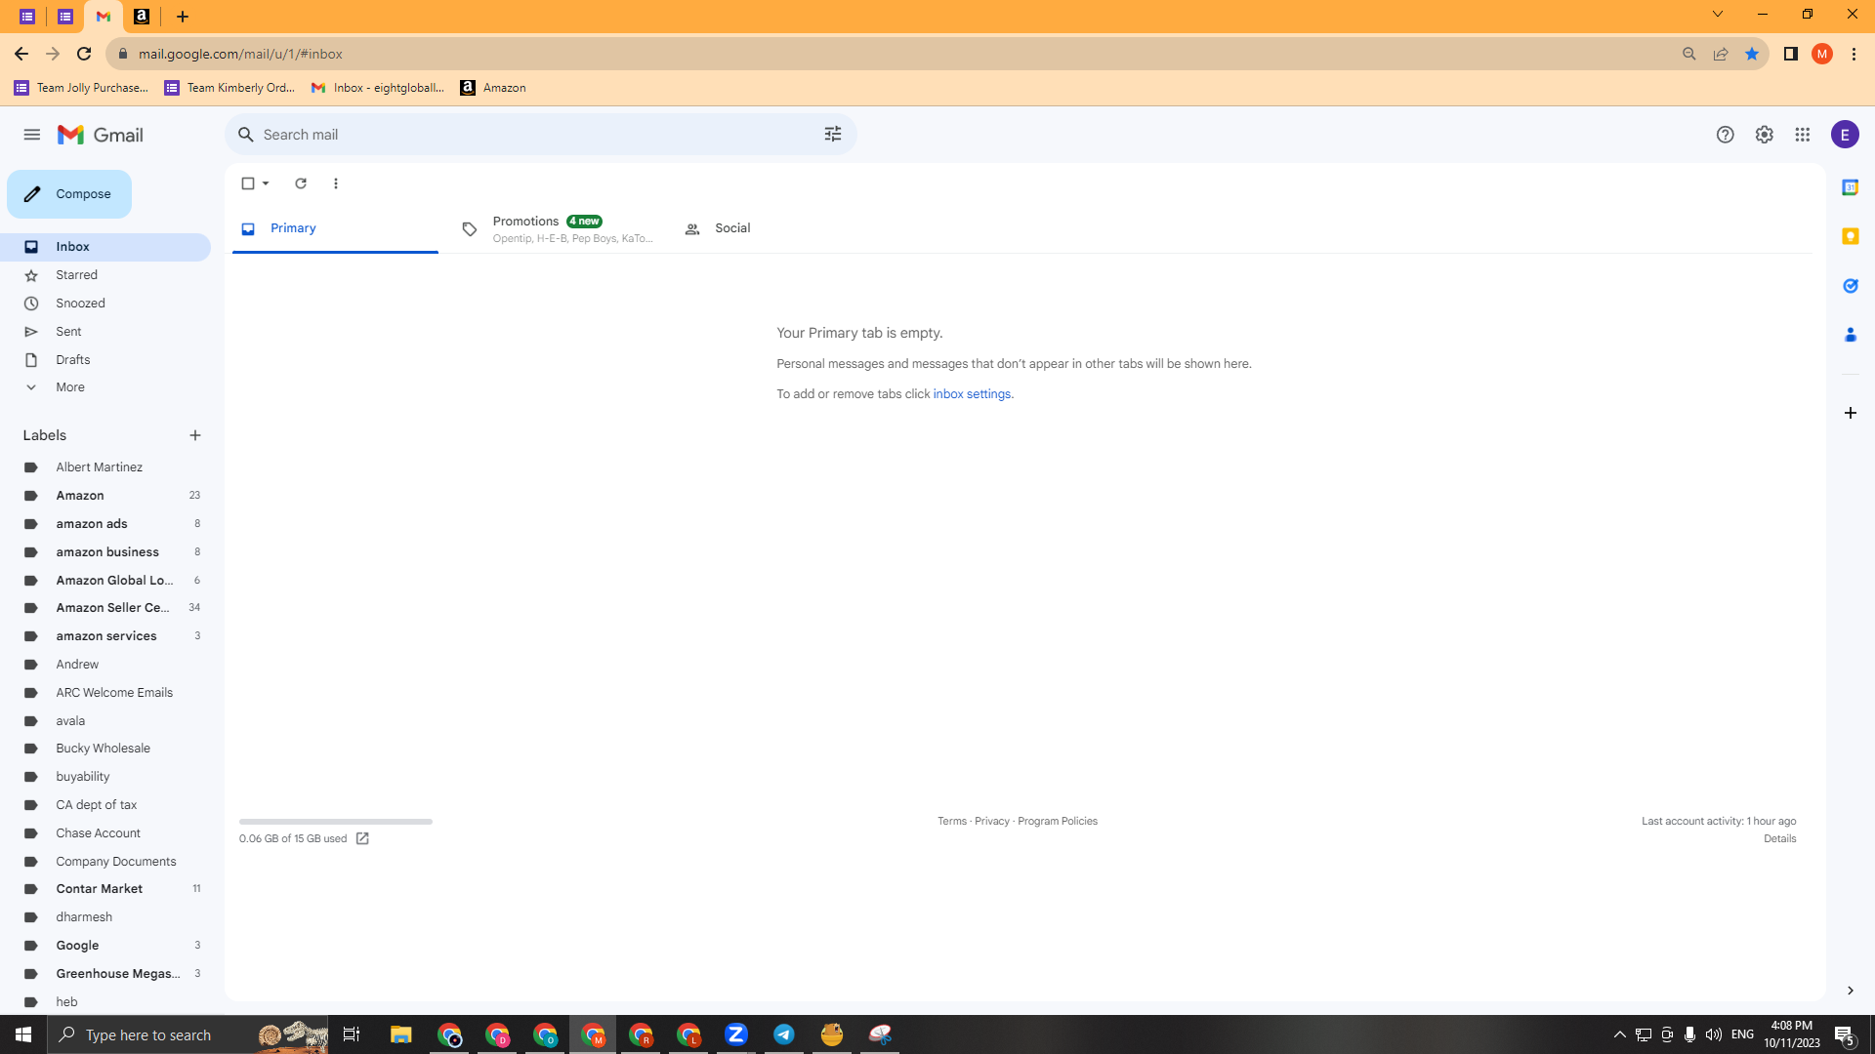Open the Team Jolly Purchase bookmark
The image size is (1875, 1054).
81,88
